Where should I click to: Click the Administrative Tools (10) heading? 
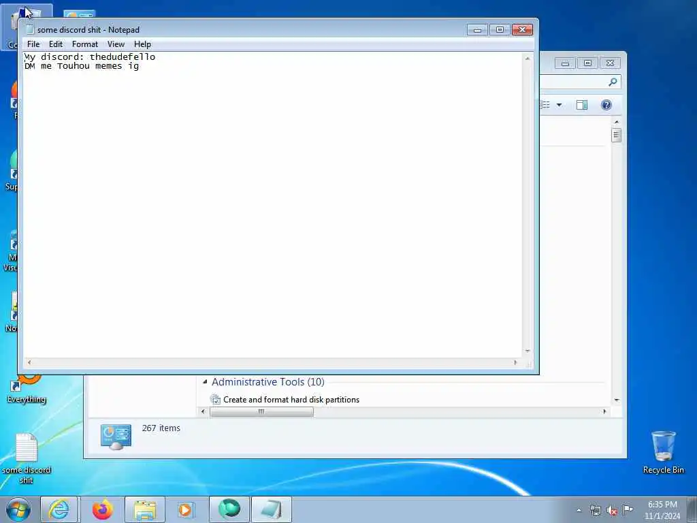(268, 382)
